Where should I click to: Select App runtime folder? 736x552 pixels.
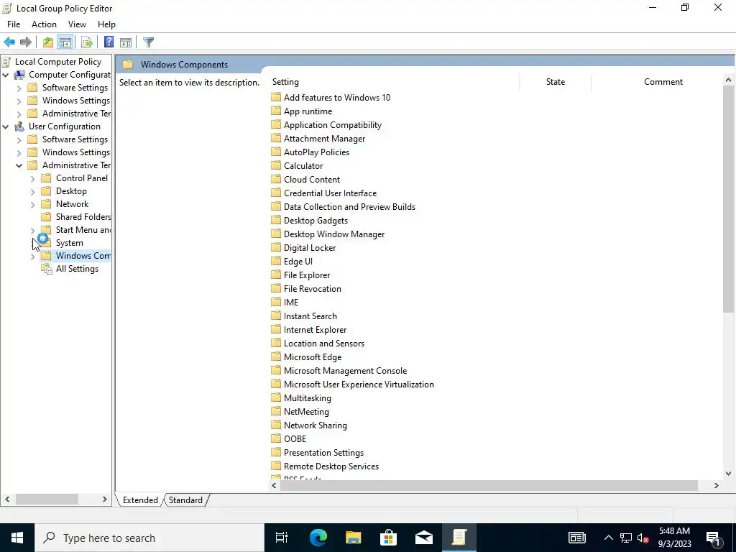308,111
